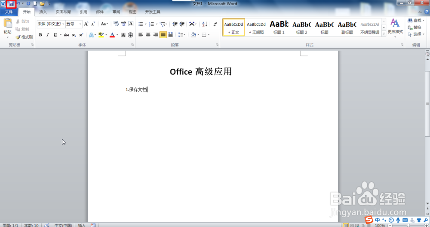Apply subscript formatting
The height and width of the screenshot is (227, 430).
click(74, 35)
